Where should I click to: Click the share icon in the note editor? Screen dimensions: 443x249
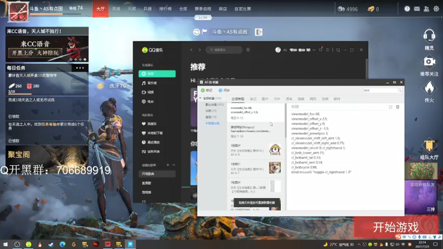point(390,107)
